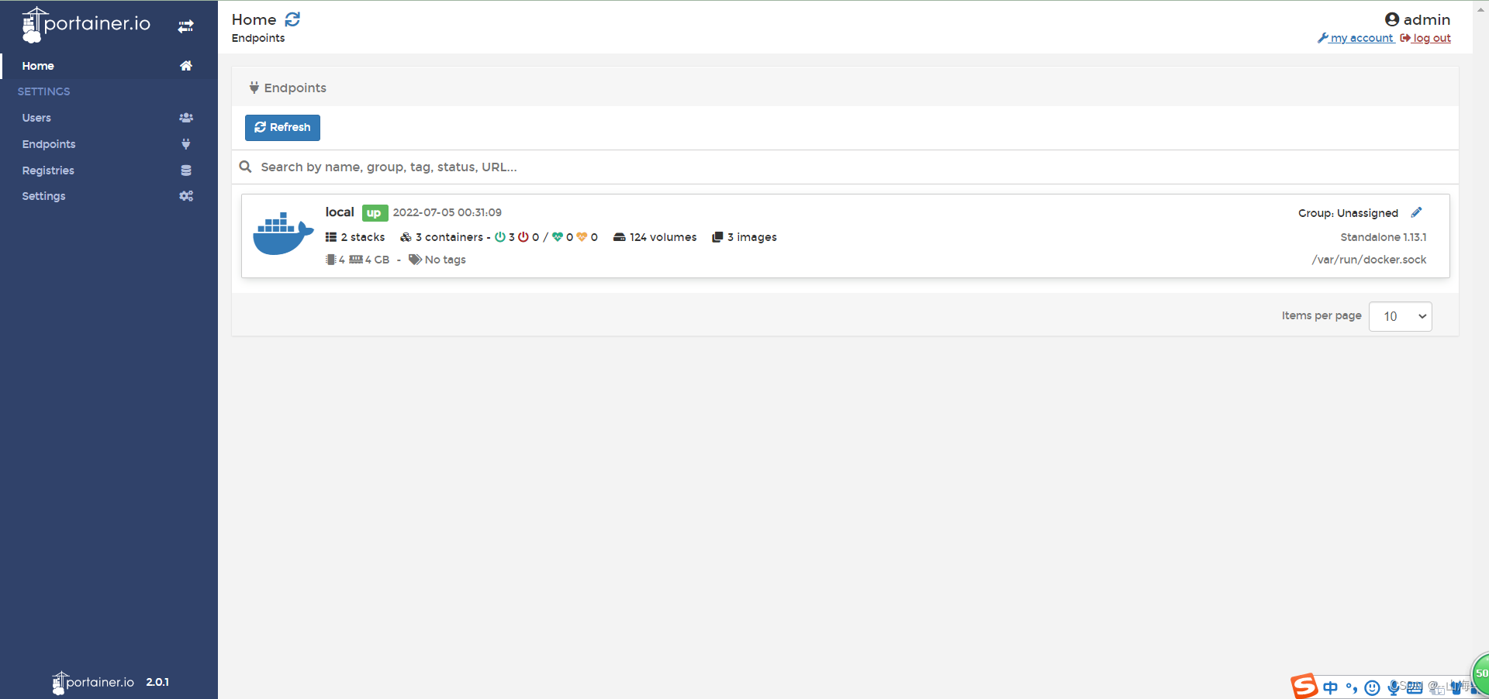Image resolution: width=1489 pixels, height=699 pixels.
Task: Open the Registries settings page
Action: pyautogui.click(x=48, y=170)
